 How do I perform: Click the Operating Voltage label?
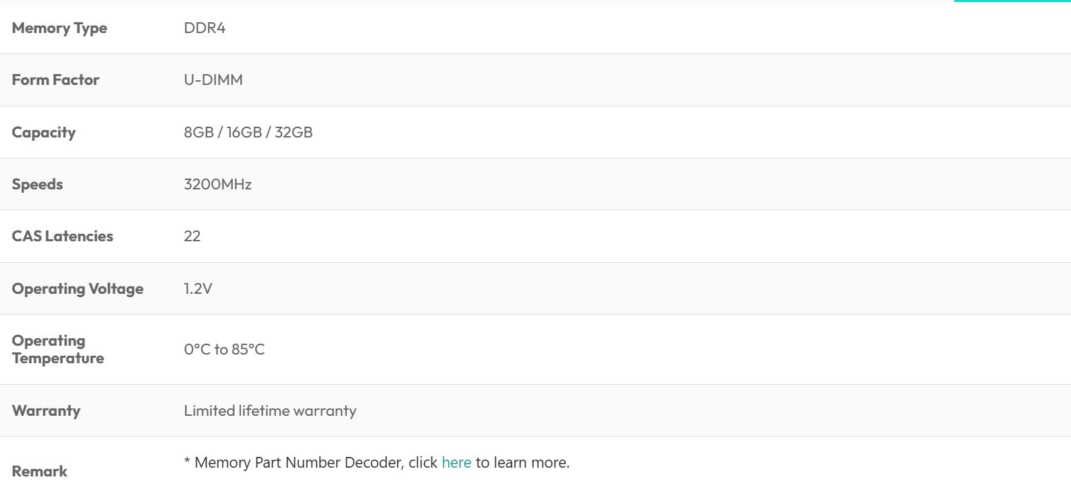point(78,289)
